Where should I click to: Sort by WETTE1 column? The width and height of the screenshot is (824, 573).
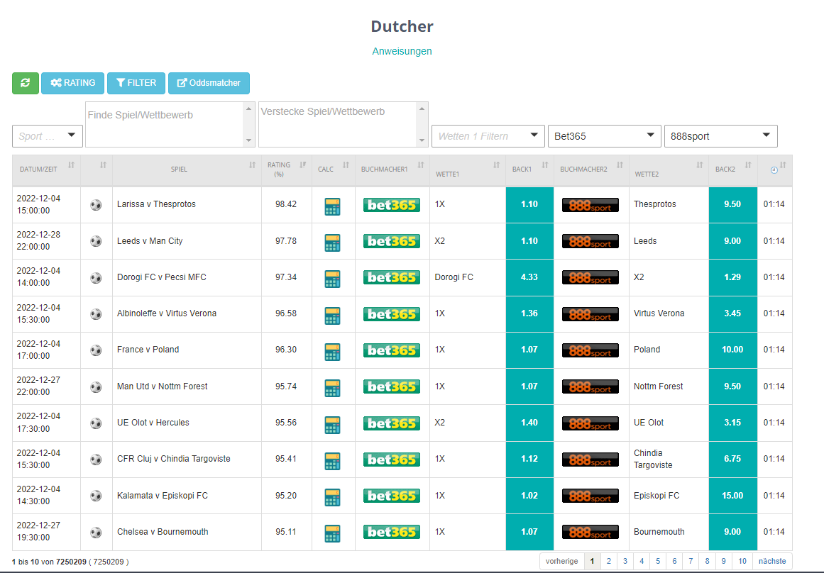[467, 169]
